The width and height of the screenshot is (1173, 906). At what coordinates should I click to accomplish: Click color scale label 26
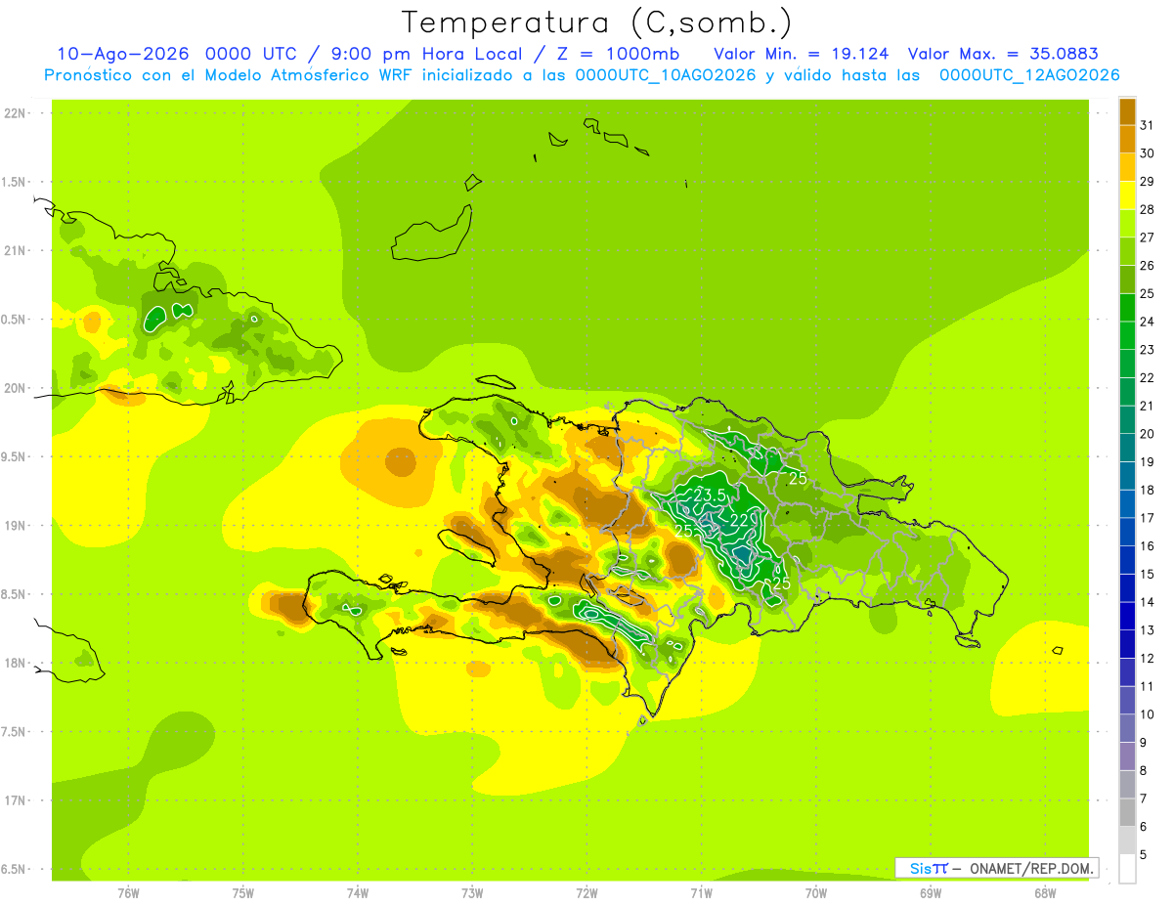pos(1148,266)
